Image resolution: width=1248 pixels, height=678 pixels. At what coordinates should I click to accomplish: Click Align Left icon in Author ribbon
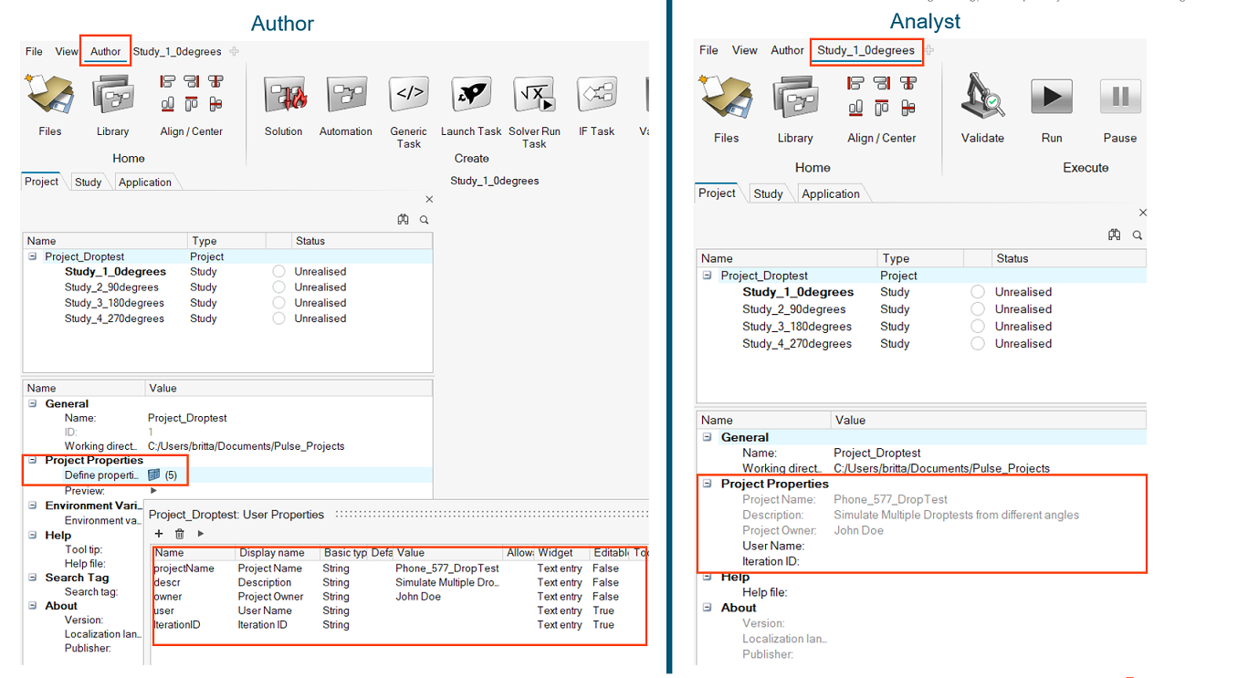point(167,81)
